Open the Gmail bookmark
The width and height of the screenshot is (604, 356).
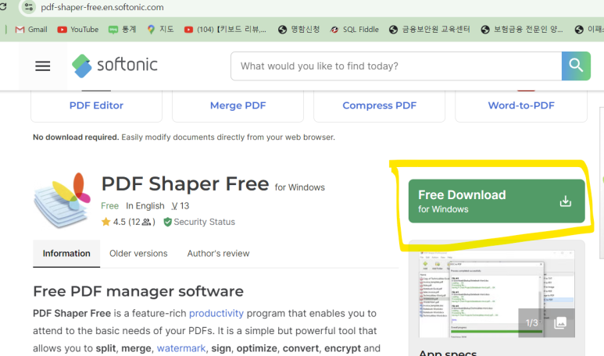[x=31, y=29]
